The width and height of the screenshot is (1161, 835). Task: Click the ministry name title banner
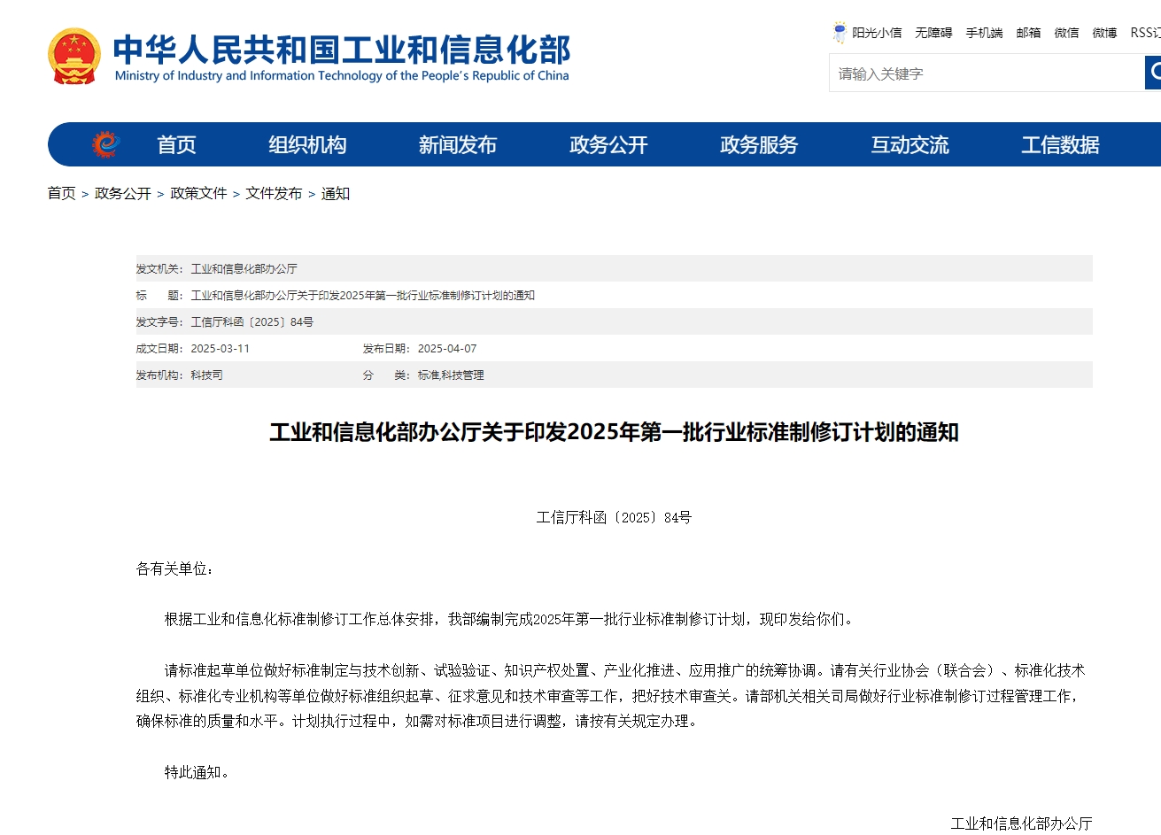(x=342, y=58)
